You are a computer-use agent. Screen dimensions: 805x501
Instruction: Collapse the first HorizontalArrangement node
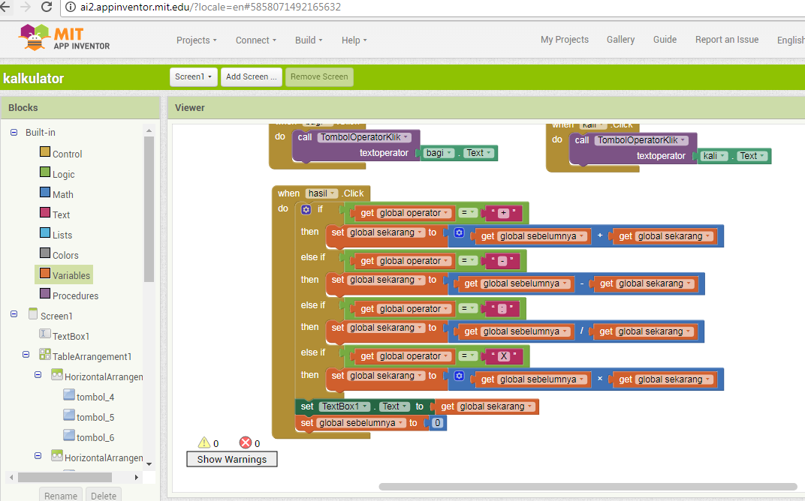click(x=38, y=375)
